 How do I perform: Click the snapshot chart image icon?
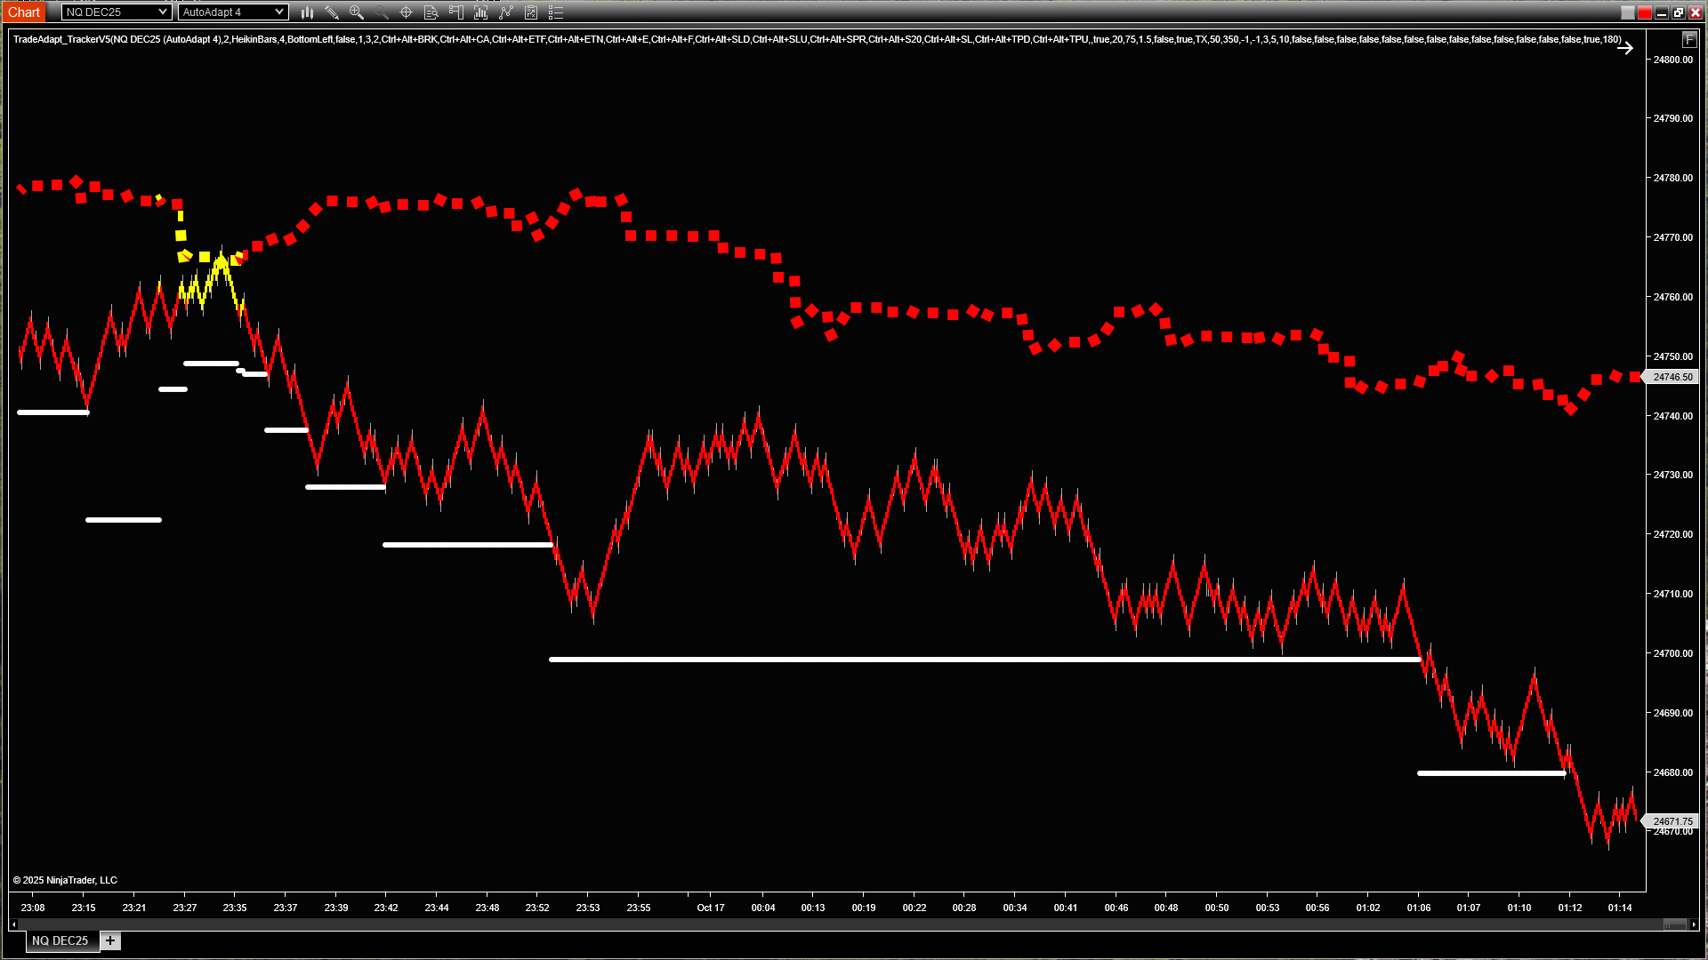tap(531, 12)
